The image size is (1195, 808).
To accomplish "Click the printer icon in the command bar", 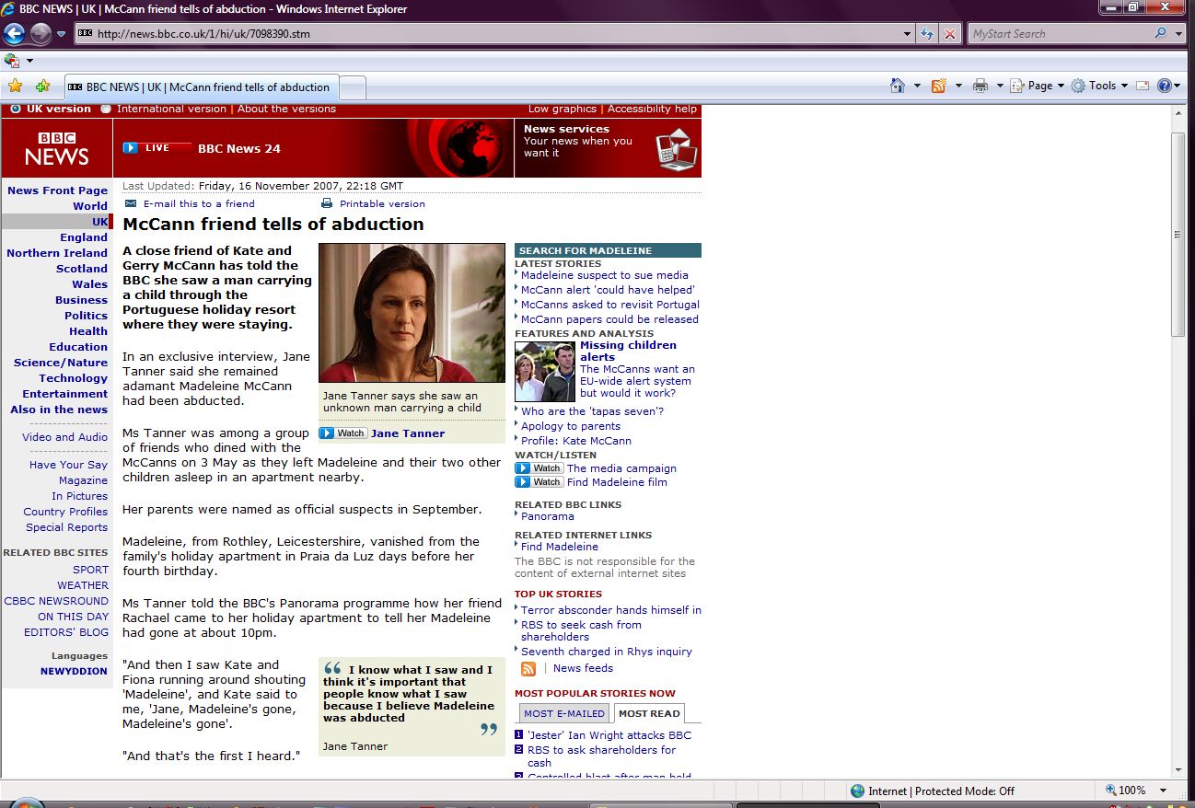I will 980,86.
